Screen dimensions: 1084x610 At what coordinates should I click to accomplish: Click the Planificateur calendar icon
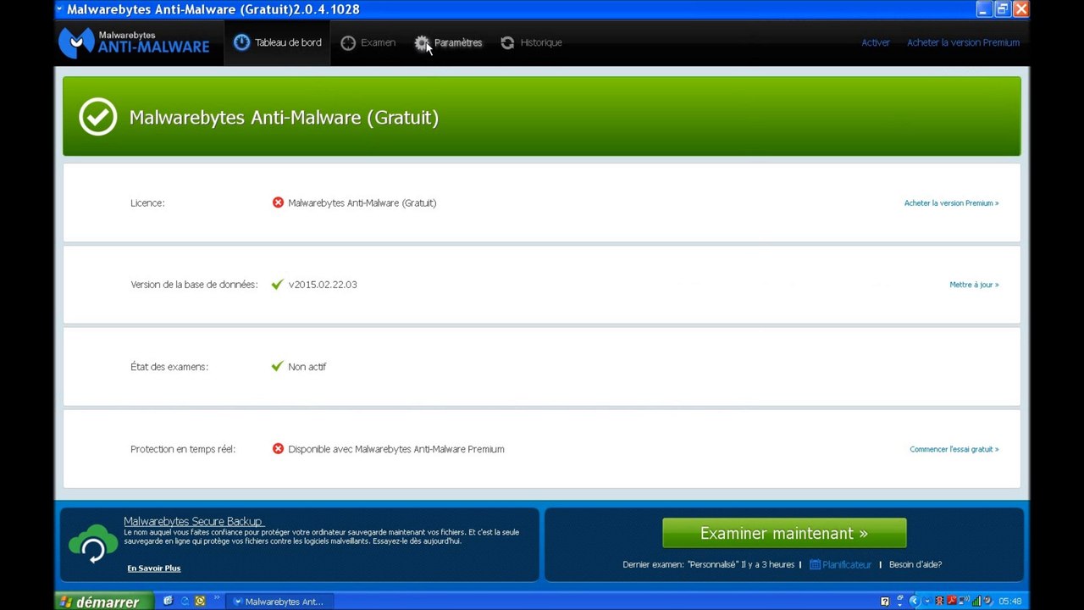click(815, 564)
